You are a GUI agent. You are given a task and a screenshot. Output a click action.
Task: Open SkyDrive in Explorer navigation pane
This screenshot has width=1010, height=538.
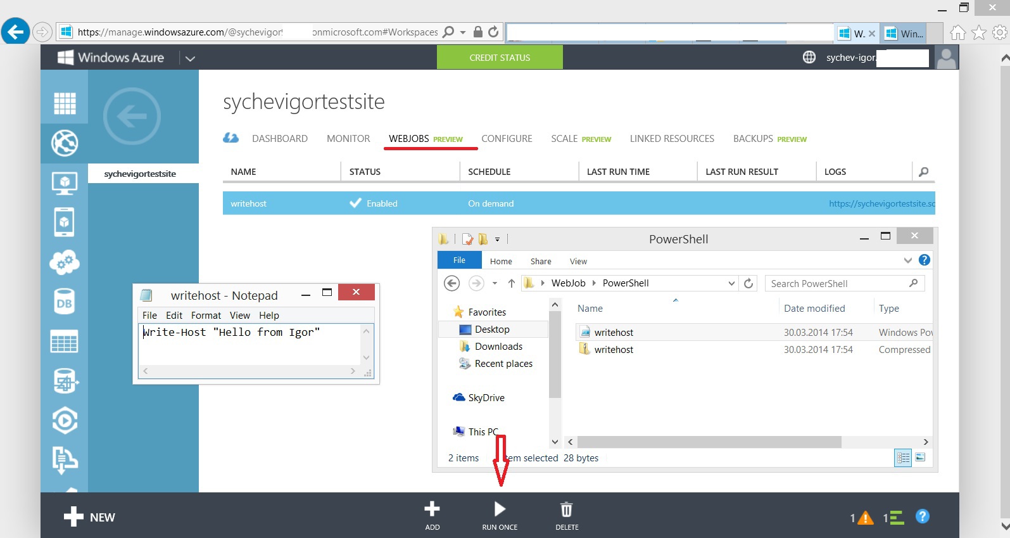coord(486,397)
